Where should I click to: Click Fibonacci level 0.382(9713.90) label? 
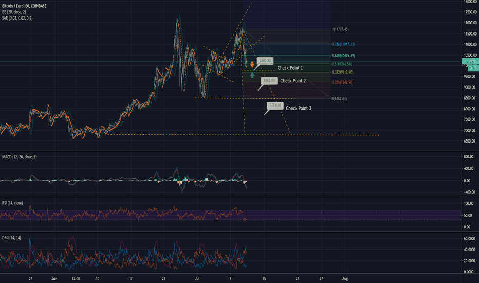click(x=342, y=73)
